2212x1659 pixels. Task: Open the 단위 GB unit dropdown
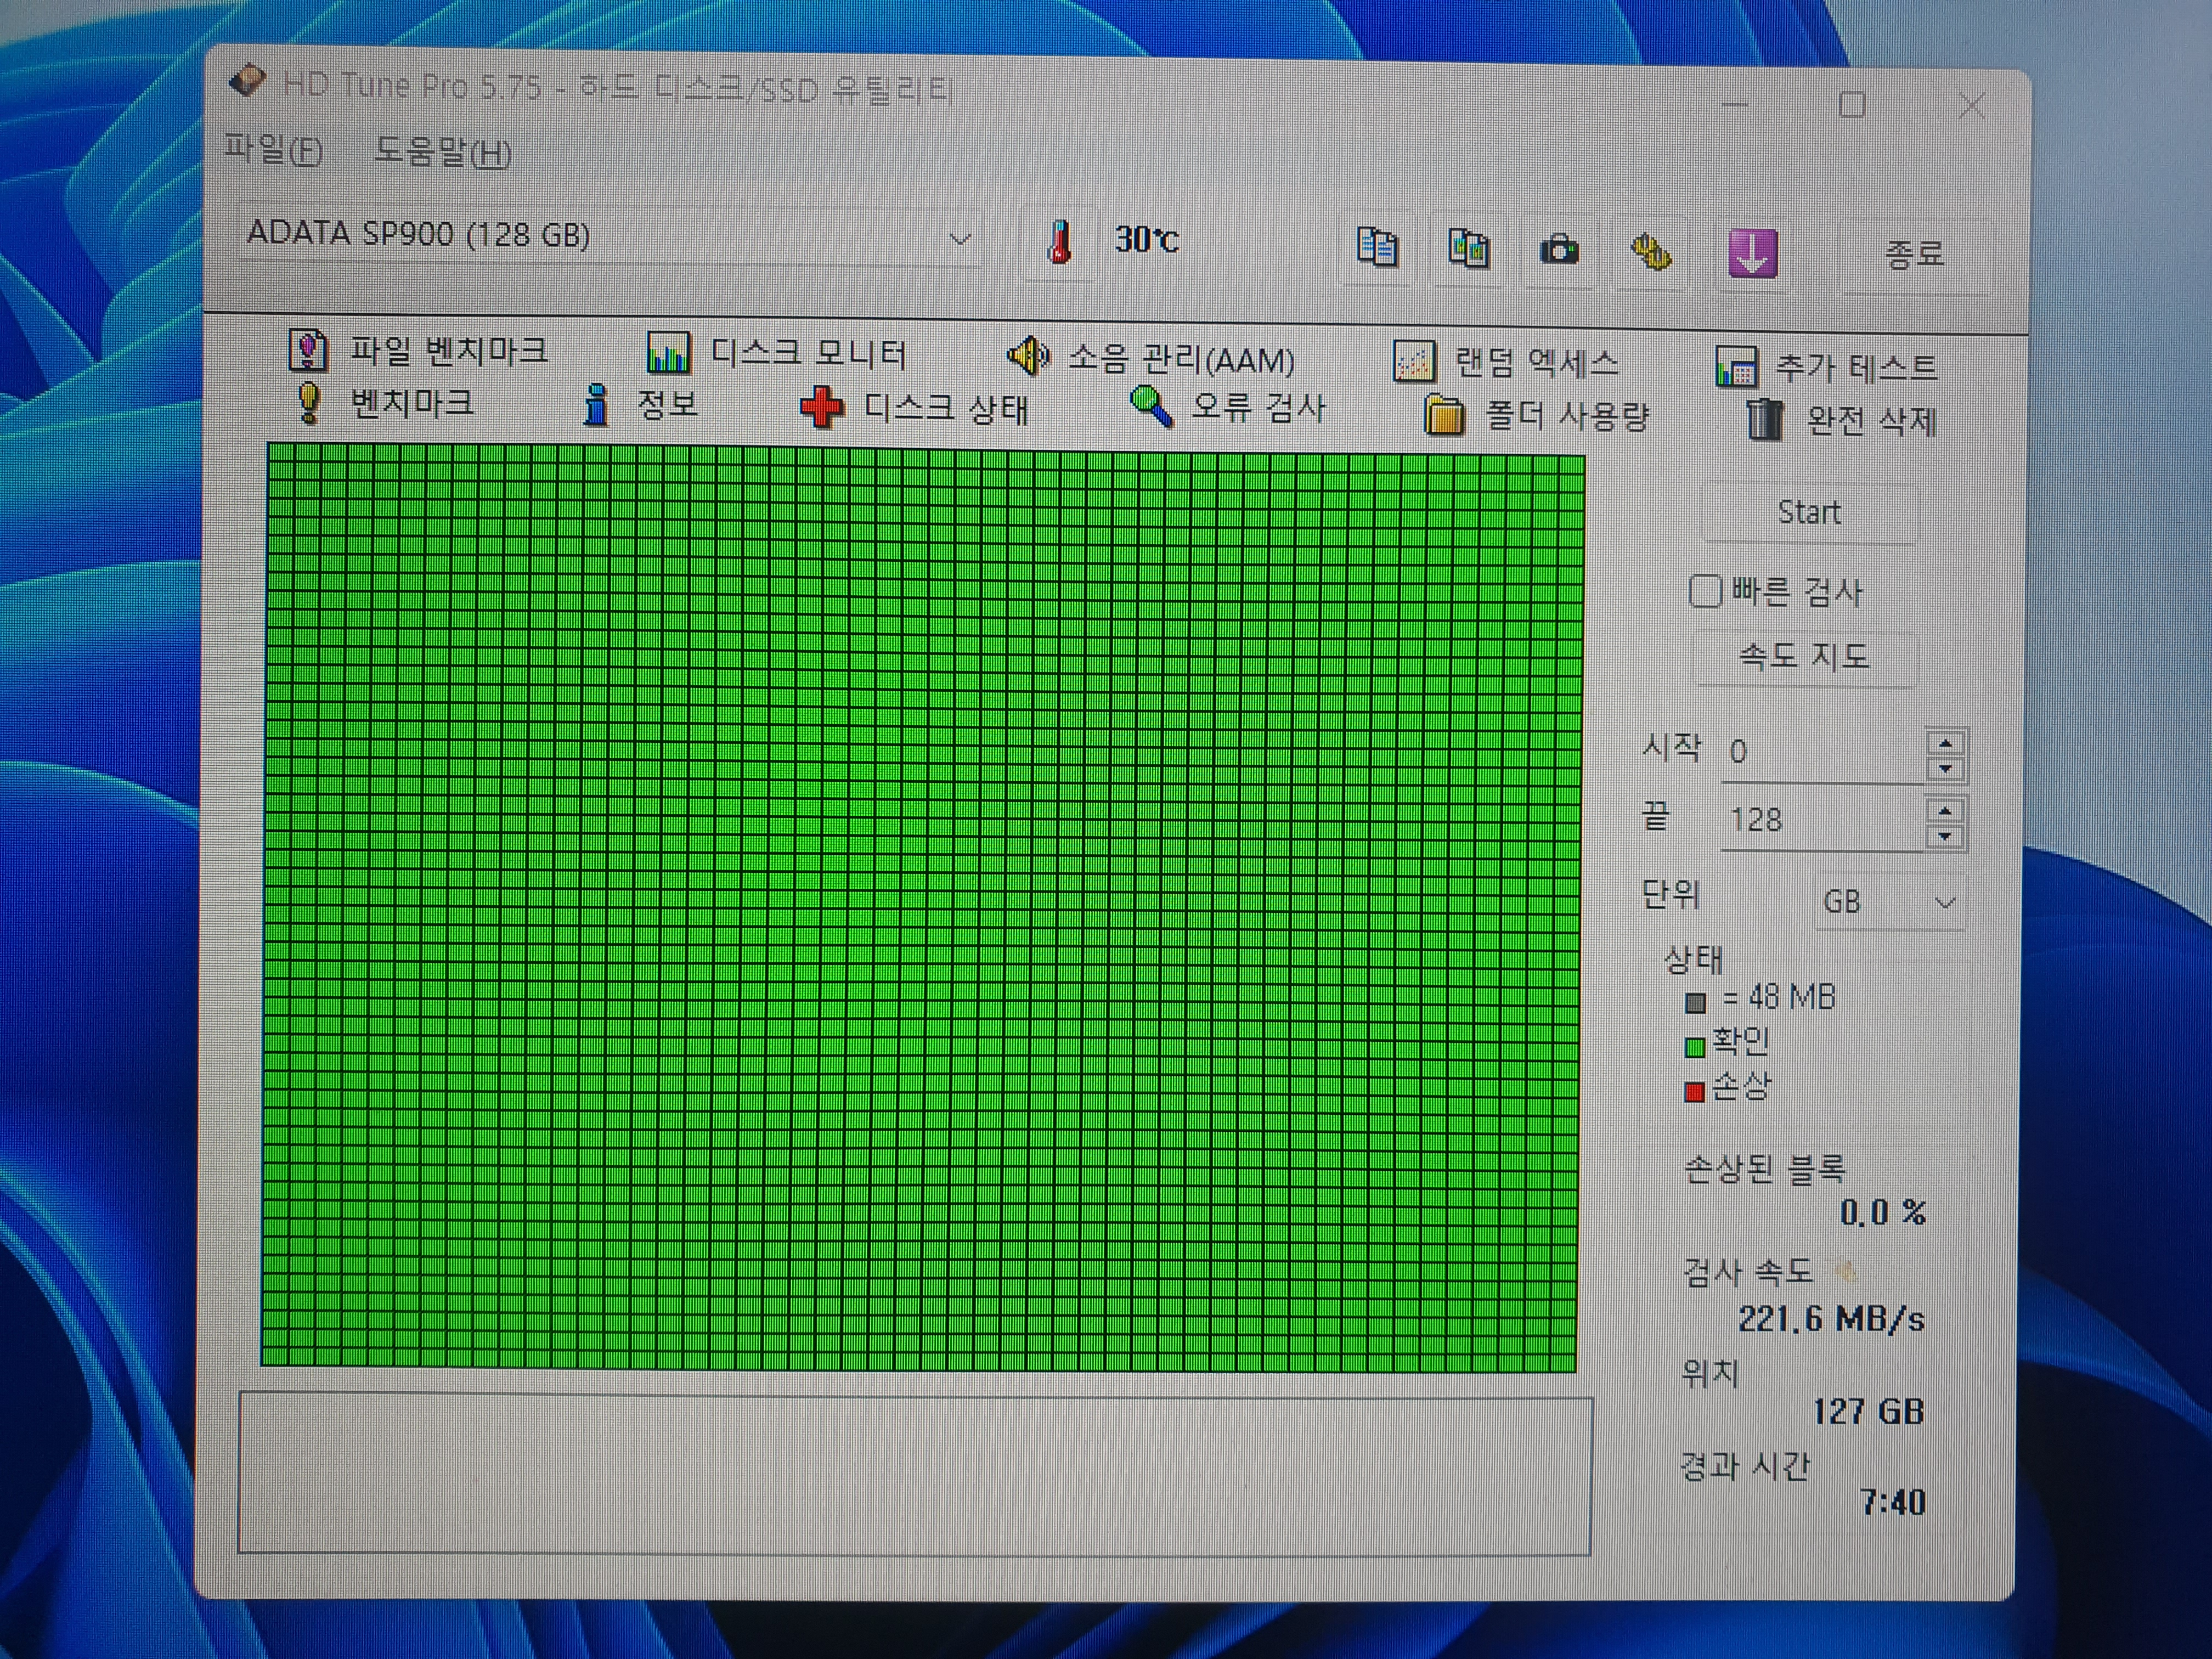1889,902
